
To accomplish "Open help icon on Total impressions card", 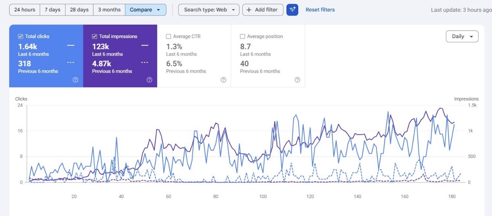I will coord(150,80).
